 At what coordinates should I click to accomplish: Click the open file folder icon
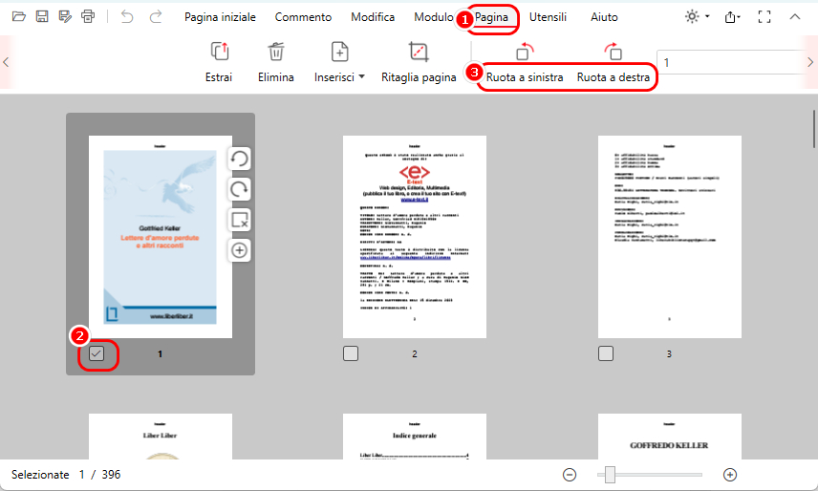pyautogui.click(x=19, y=16)
